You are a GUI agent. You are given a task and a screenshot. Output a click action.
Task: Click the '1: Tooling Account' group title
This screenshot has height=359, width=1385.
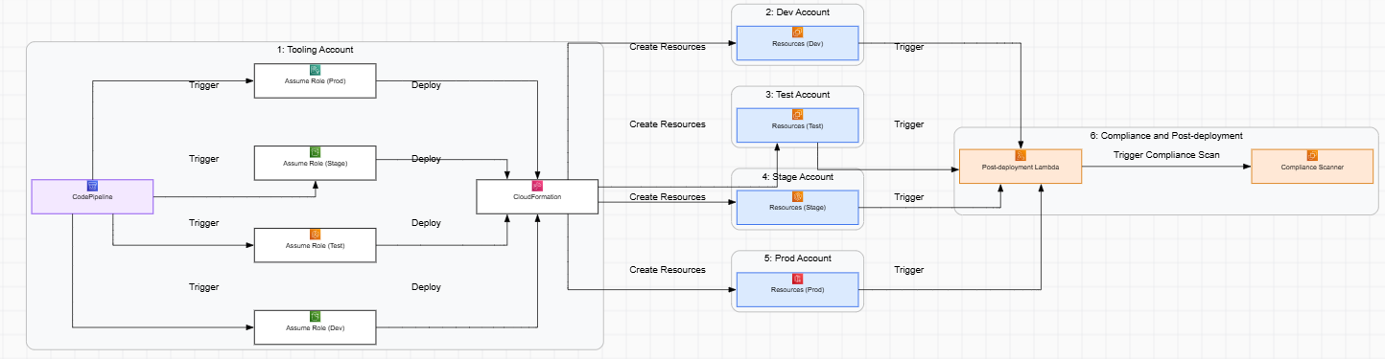tap(315, 50)
